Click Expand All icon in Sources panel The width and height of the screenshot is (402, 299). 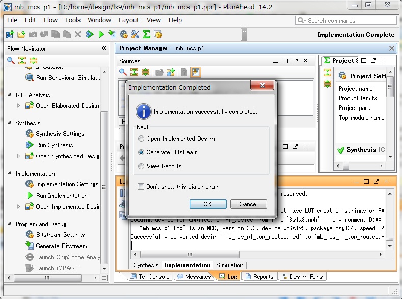[x=145, y=72]
